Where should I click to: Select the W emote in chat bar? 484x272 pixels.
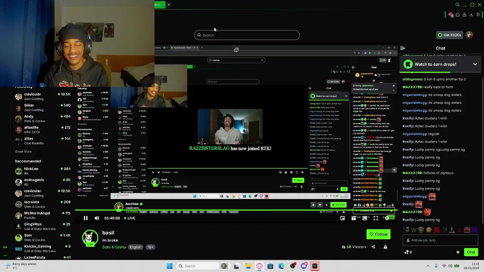point(414,230)
